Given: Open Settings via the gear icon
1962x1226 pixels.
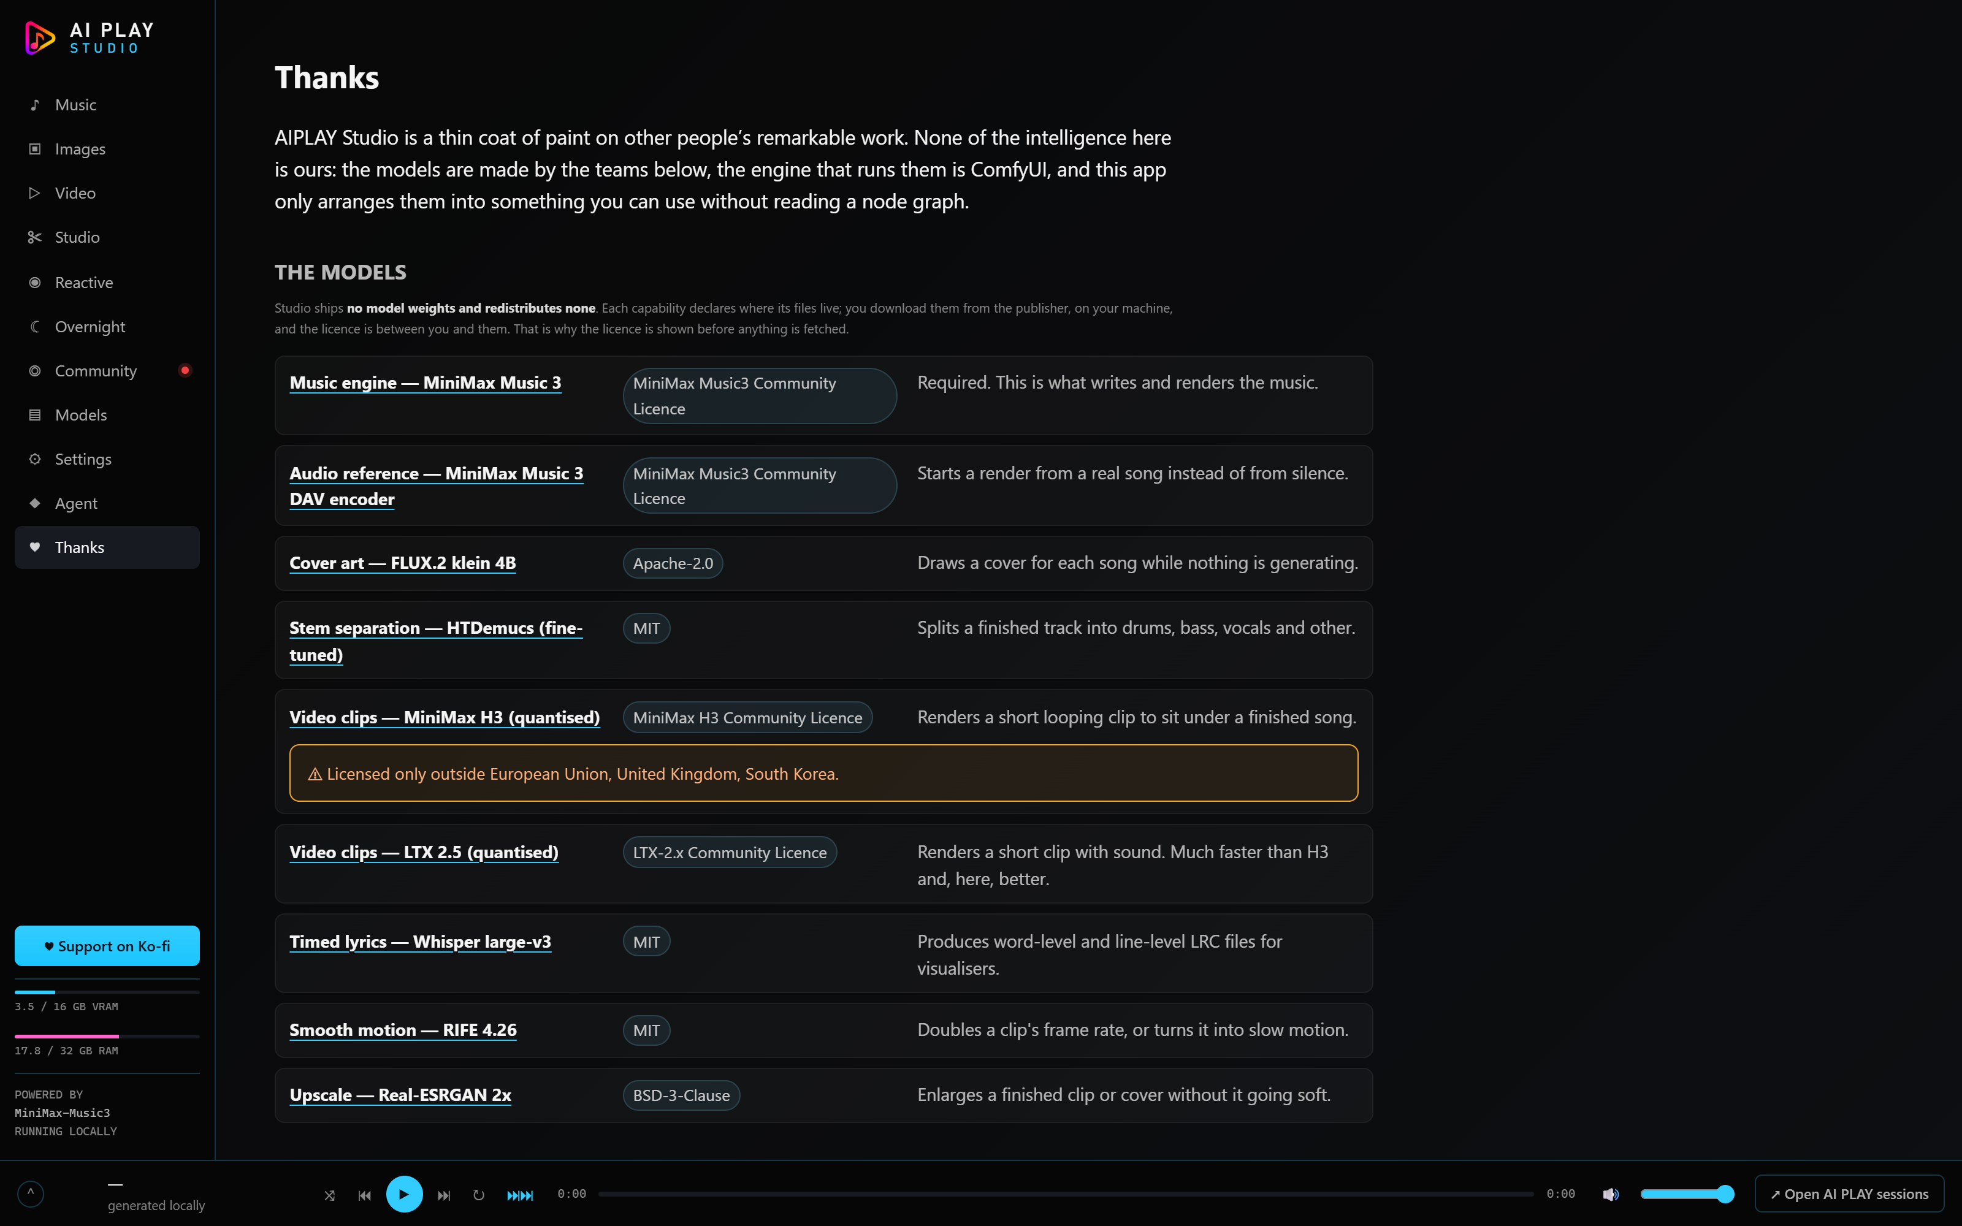Looking at the screenshot, I should [x=35, y=459].
